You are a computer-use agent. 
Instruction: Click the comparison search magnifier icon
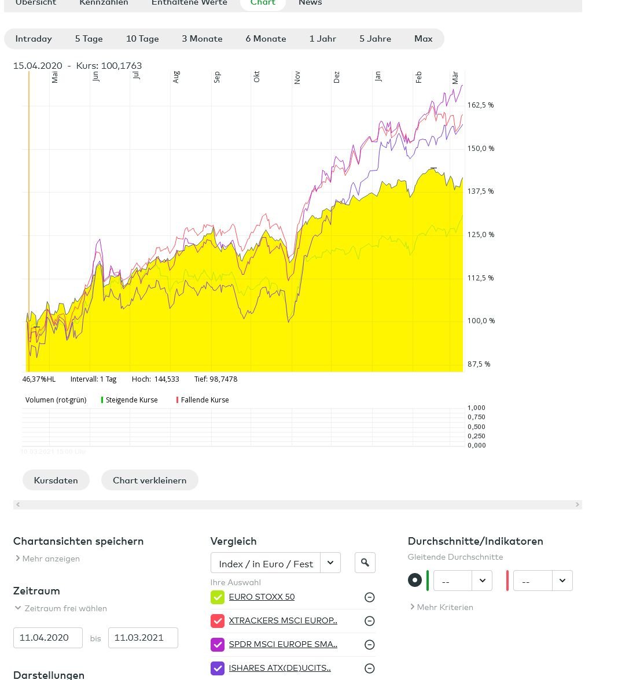click(365, 563)
